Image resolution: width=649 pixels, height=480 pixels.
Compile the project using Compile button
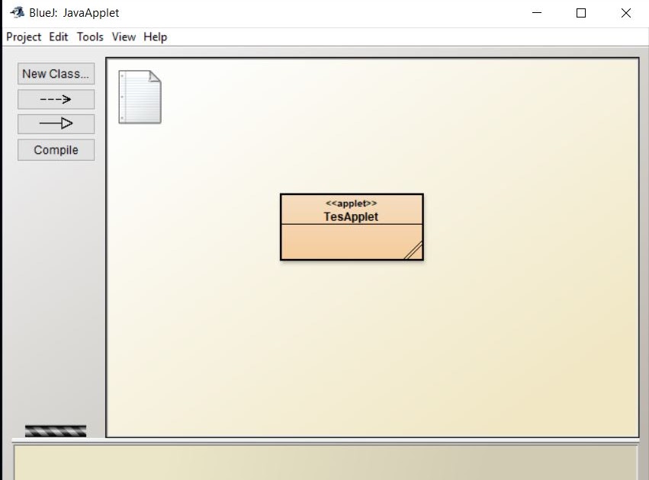[x=56, y=150]
